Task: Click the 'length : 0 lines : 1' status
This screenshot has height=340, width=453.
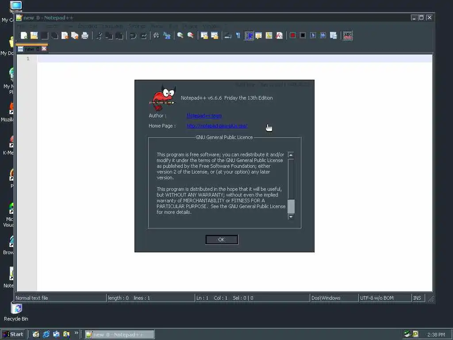Action: coord(129,298)
